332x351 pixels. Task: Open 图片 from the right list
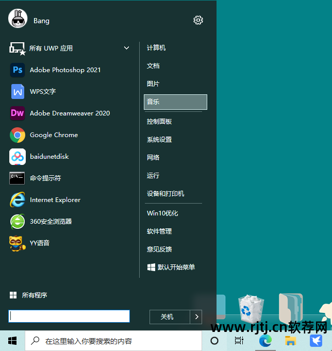[153, 83]
